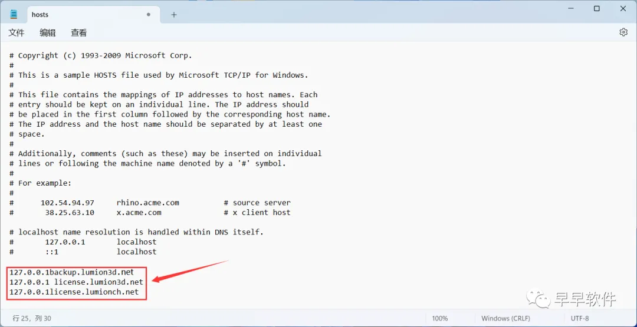The width and height of the screenshot is (637, 327).
Task: Click the UTF-8 encoding indicator
Action: (x=580, y=319)
